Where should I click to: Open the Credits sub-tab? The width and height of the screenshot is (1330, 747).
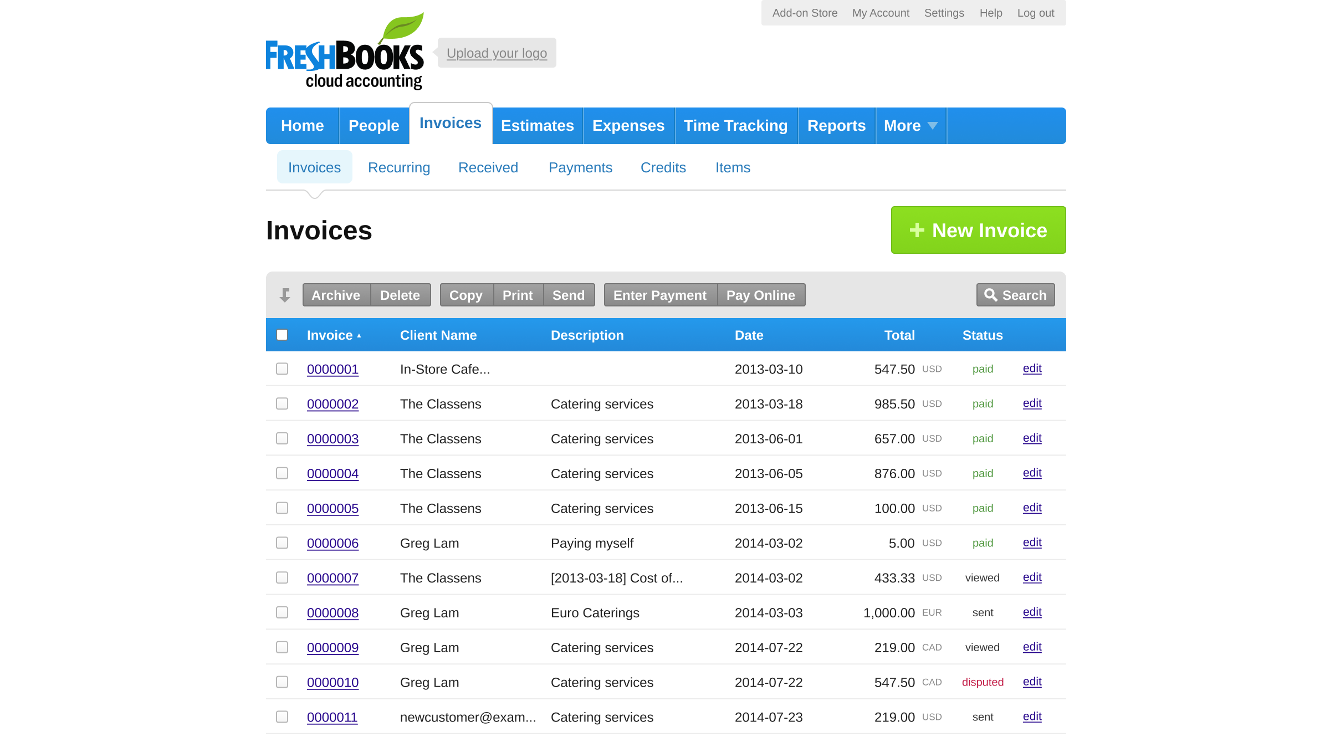pyautogui.click(x=663, y=167)
